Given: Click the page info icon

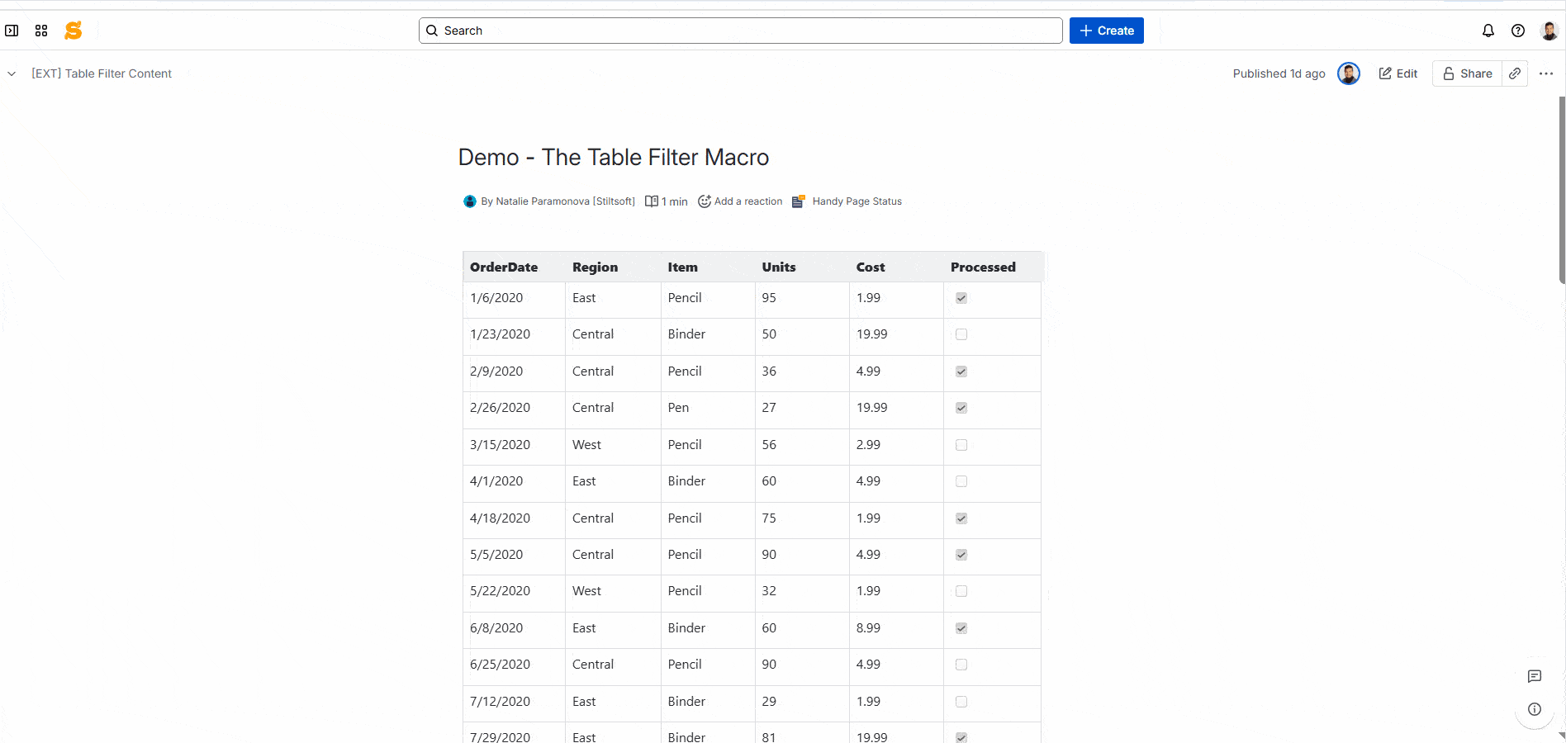Looking at the screenshot, I should [x=1535, y=708].
